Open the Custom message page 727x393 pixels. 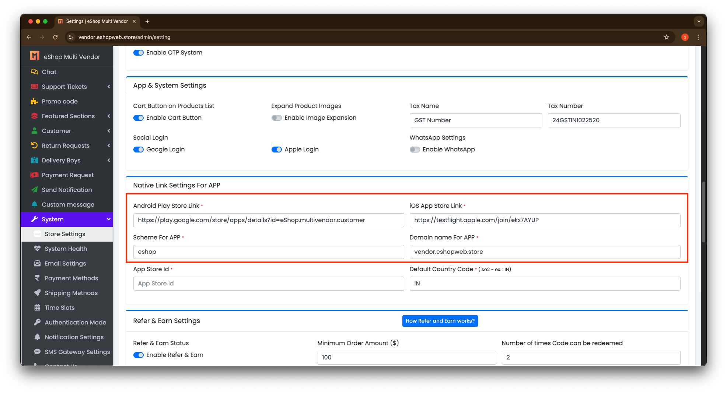67,204
